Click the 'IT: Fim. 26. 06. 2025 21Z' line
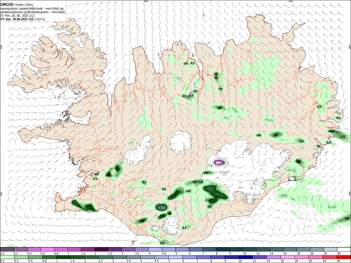This screenshot has width=351, height=263. [17, 16]
